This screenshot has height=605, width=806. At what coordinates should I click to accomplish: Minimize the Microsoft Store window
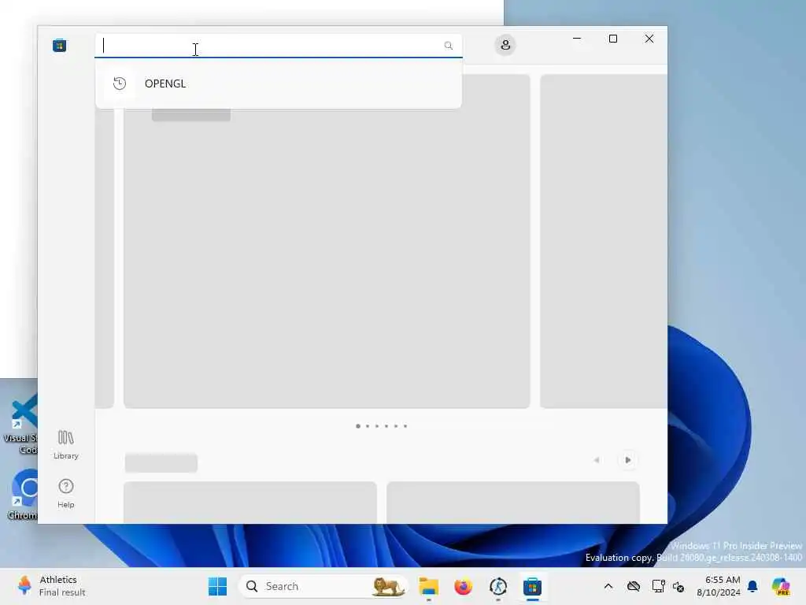pos(577,39)
